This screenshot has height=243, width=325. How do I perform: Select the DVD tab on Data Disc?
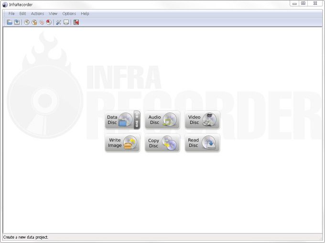coord(137,124)
